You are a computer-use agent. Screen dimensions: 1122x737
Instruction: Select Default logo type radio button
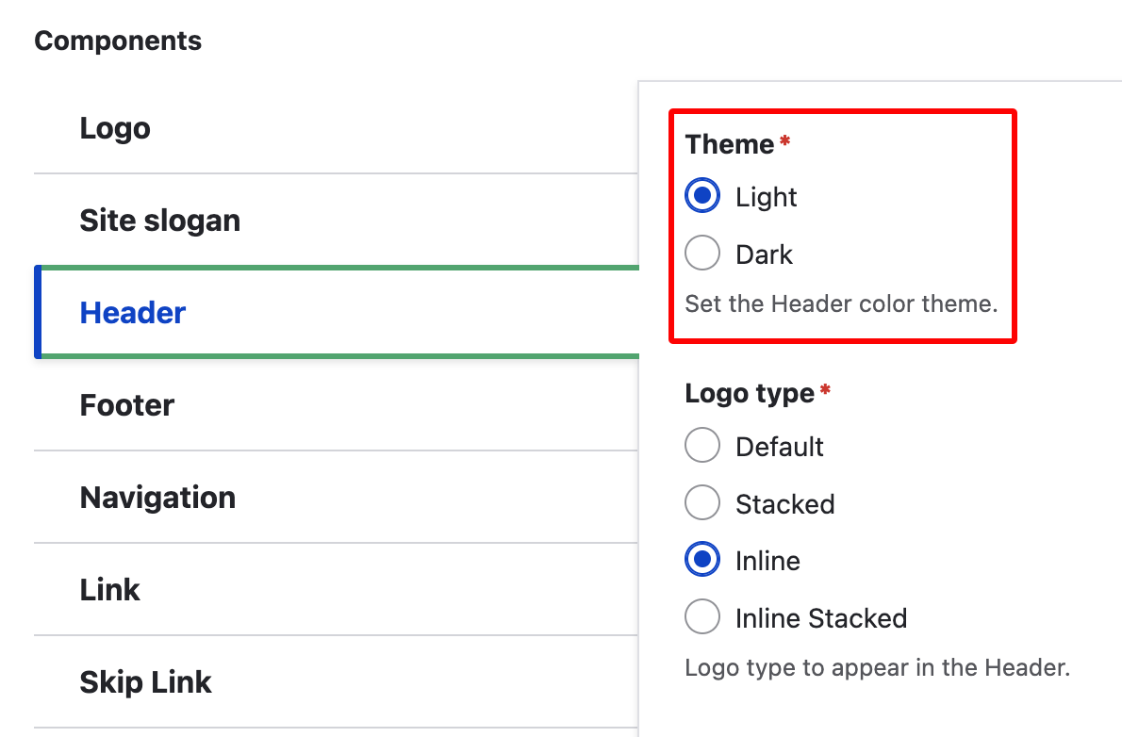click(702, 446)
